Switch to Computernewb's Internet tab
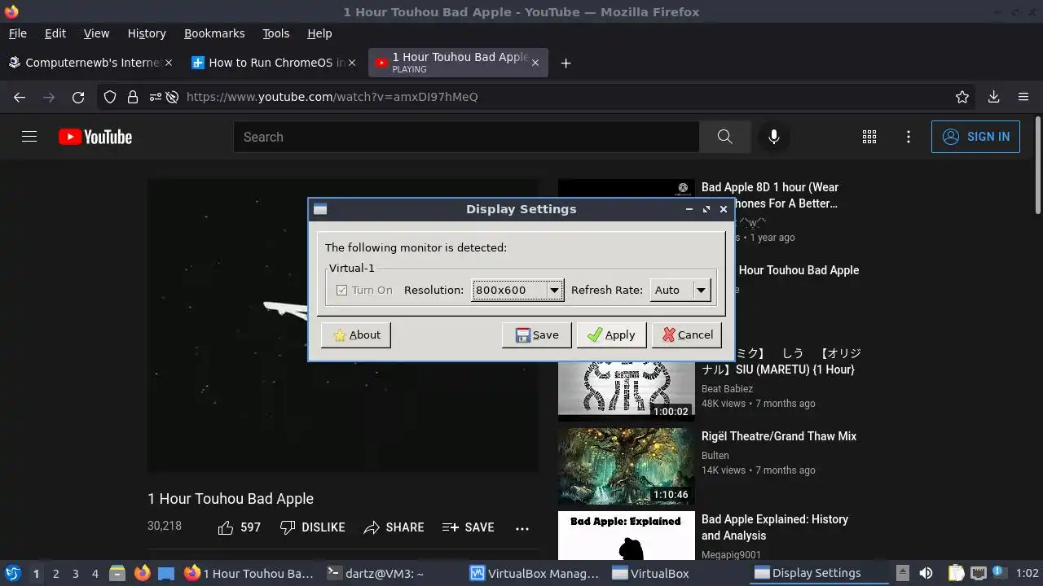Screen dimensions: 1043x586 tap(90, 63)
